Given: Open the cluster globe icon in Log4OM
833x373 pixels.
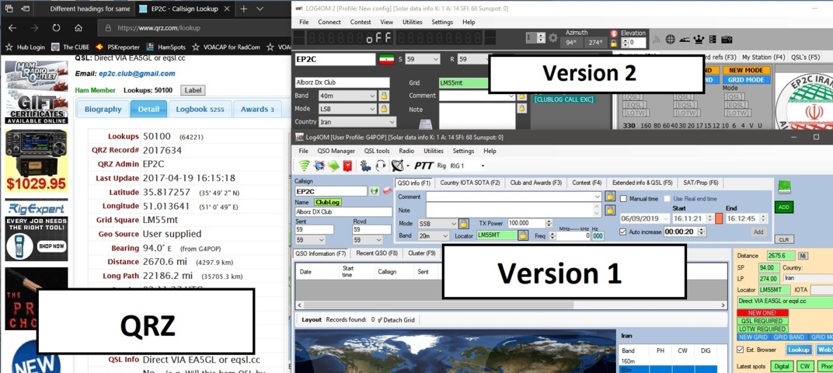Looking at the screenshot, I should [319, 166].
